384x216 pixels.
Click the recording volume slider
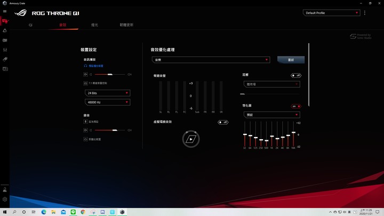(x=110, y=130)
